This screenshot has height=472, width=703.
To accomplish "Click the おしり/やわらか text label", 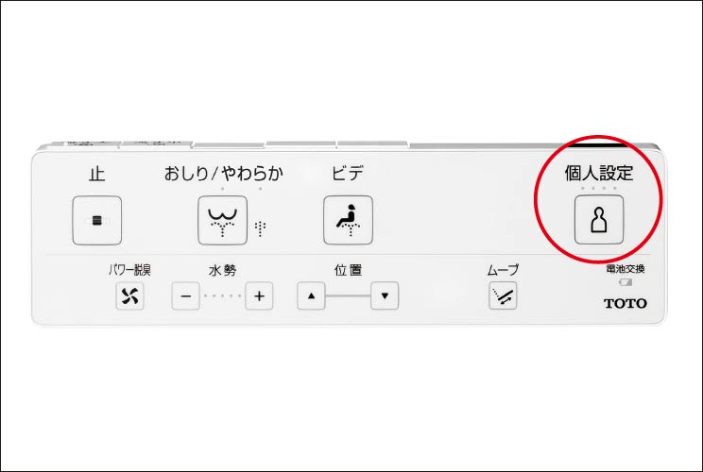I will tap(223, 174).
